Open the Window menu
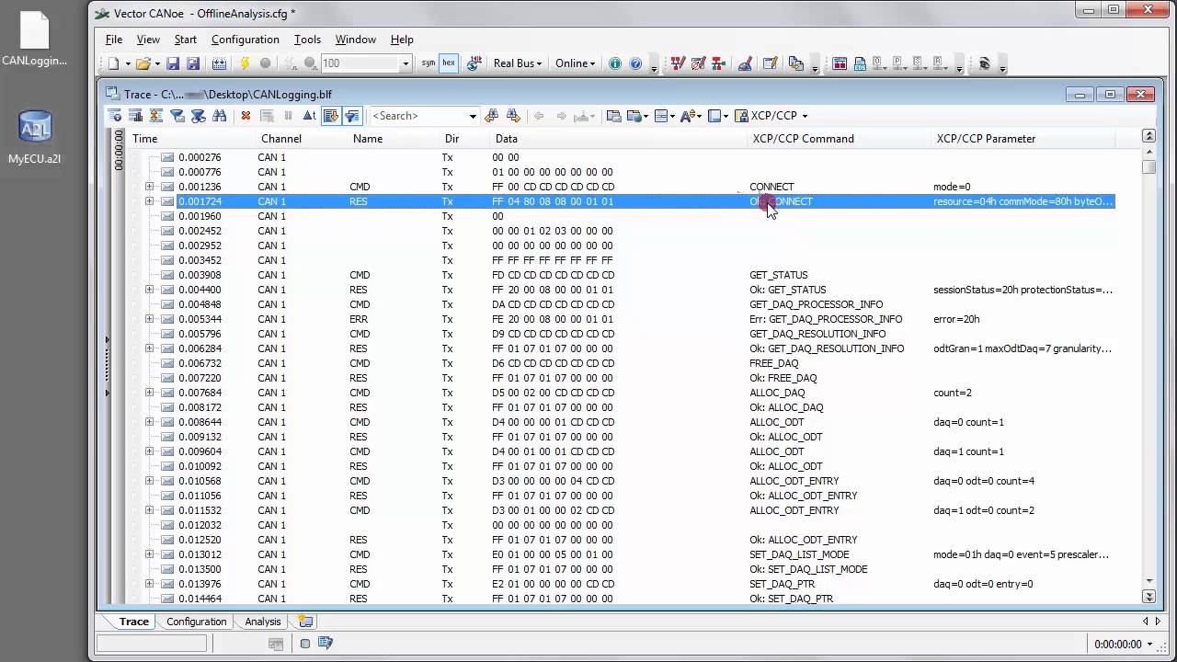 point(355,40)
